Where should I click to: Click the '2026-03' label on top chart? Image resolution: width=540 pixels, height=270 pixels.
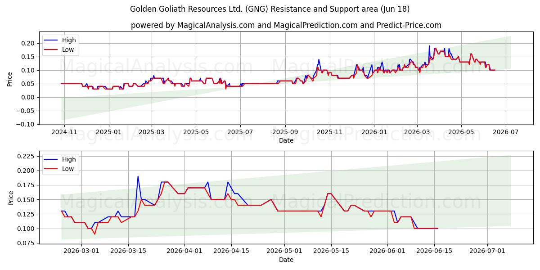(x=416, y=132)
